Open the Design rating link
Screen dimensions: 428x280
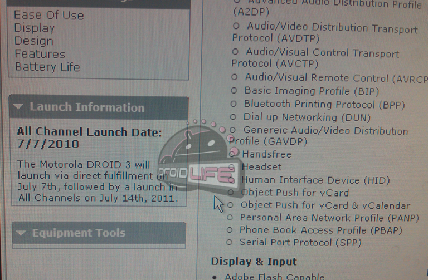pyautogui.click(x=34, y=41)
